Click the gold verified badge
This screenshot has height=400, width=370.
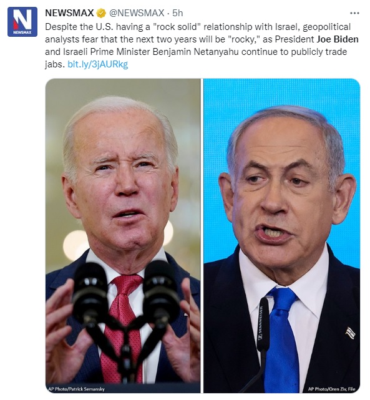(101, 13)
